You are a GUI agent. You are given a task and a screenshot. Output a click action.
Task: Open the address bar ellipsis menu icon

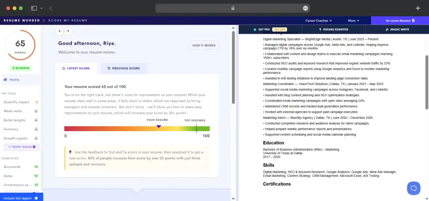pyautogui.click(x=305, y=8)
